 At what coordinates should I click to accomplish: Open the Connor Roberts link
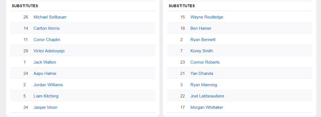205,62
